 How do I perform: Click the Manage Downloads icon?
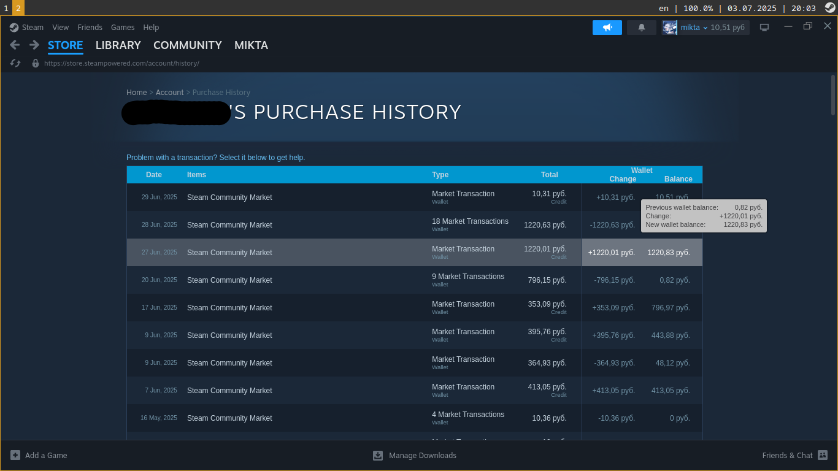378,455
